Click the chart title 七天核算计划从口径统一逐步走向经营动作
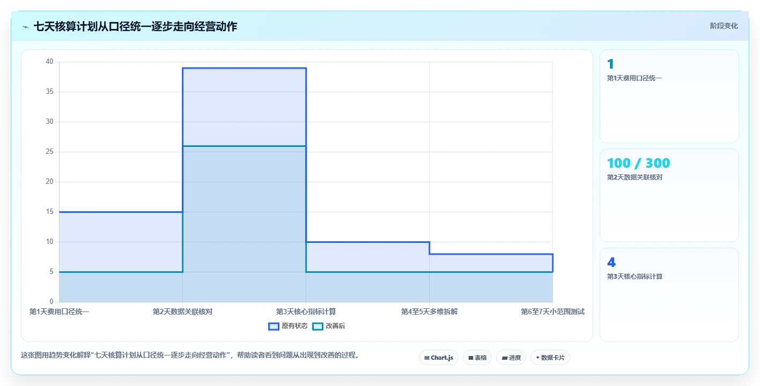This screenshot has height=386, width=760. coord(135,26)
